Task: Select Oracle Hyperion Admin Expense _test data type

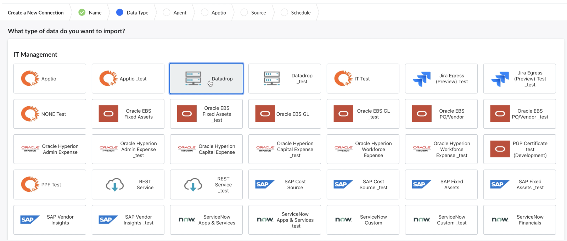Action: (x=128, y=149)
